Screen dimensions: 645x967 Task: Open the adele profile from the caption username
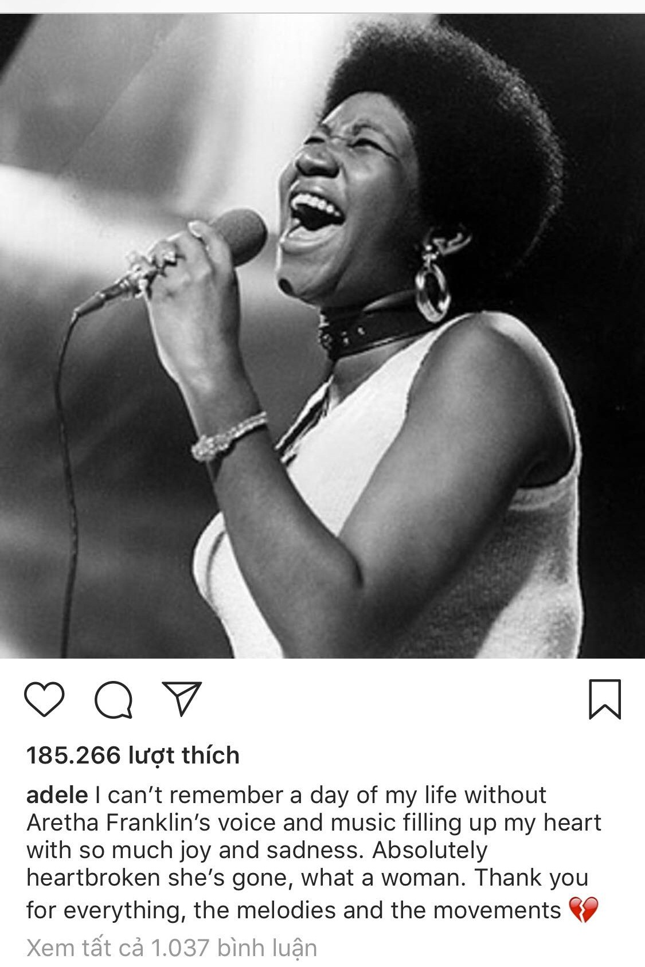coord(57,795)
